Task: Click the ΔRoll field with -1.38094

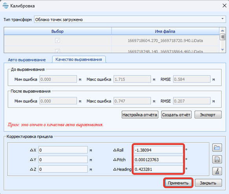Action: point(158,150)
